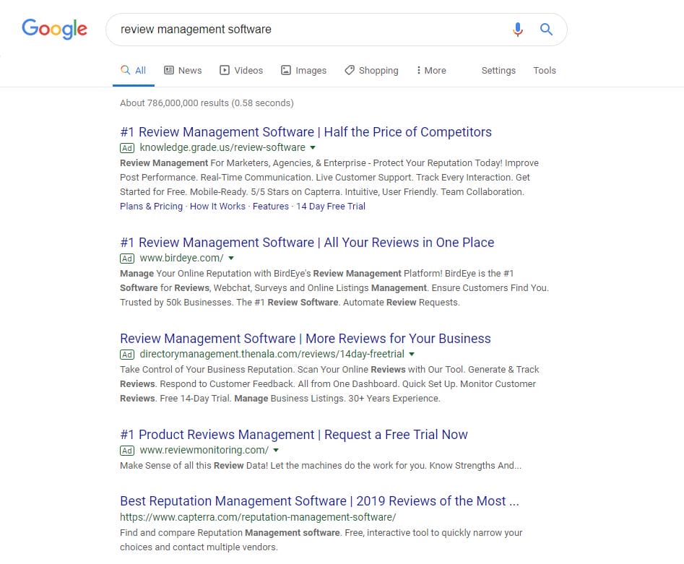This screenshot has height=564, width=684.
Task: Expand dropdown arrow next to www.reviewmonitoring.com
Action: (276, 450)
